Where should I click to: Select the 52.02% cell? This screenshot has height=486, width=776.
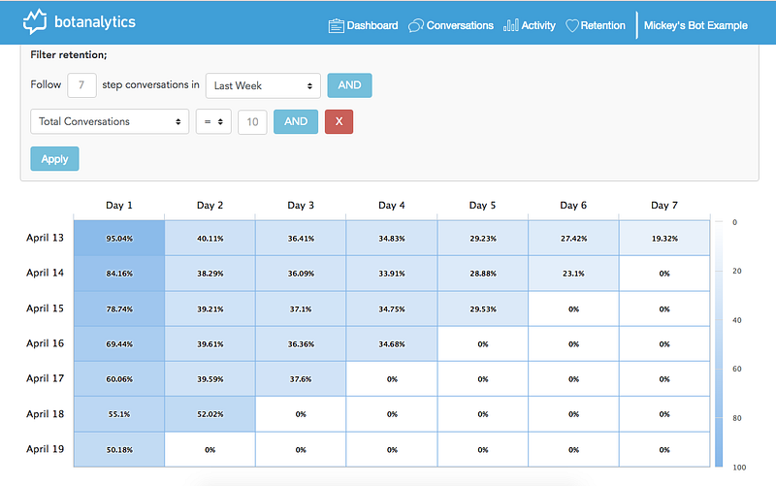pyautogui.click(x=210, y=414)
